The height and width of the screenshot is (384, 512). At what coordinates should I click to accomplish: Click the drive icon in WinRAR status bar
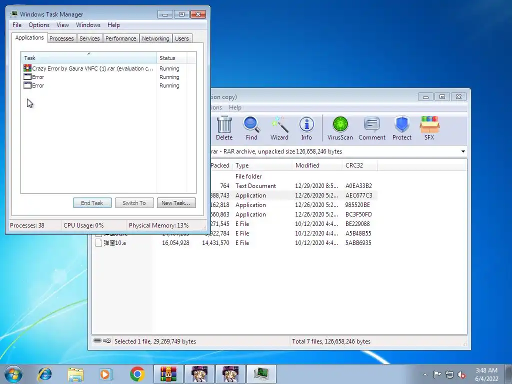pyautogui.click(x=97, y=340)
